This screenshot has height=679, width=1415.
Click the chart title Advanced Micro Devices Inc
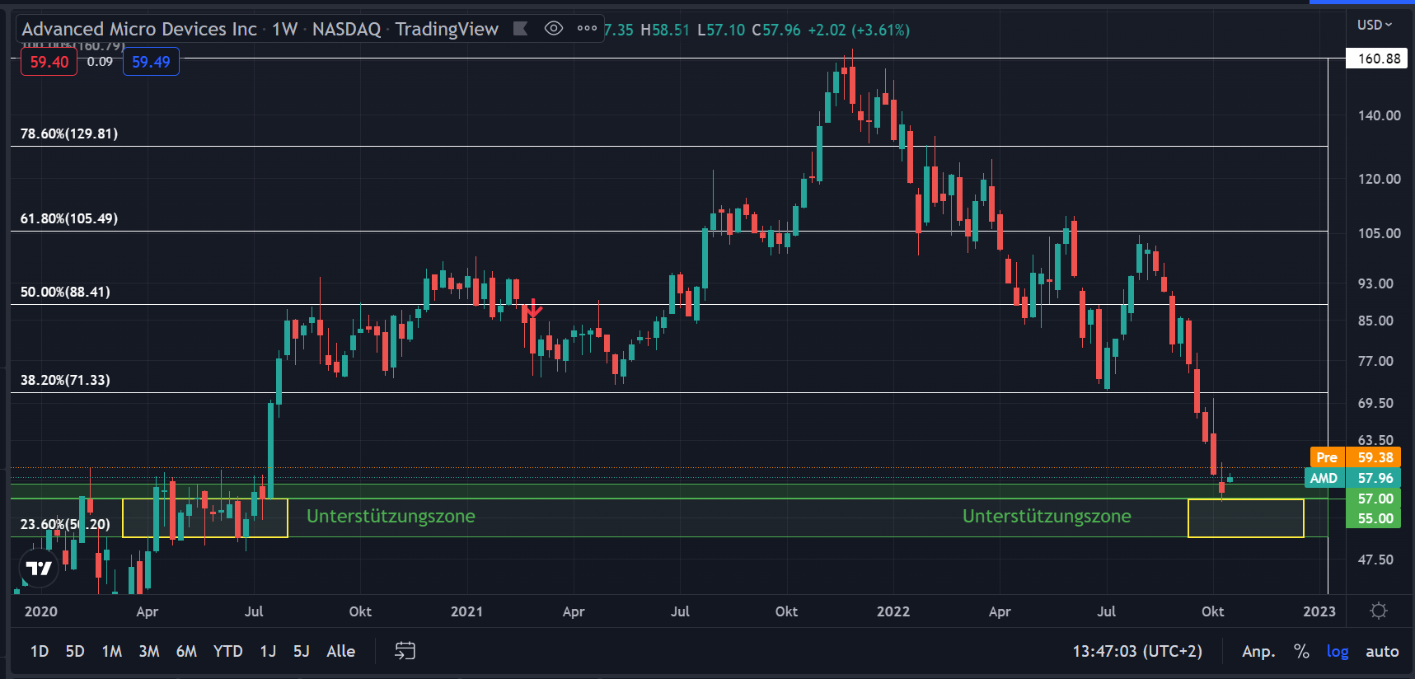(x=139, y=29)
